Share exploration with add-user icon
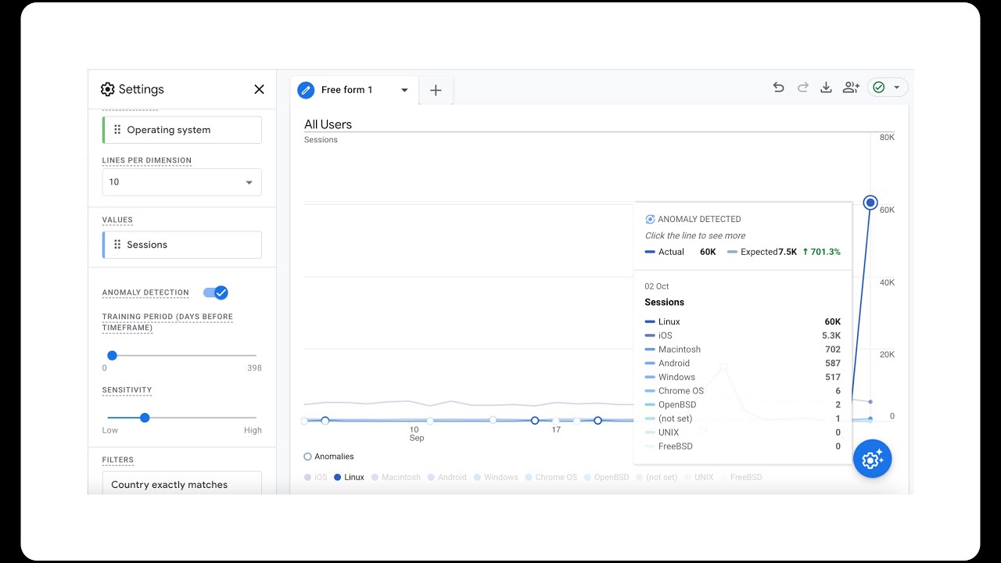This screenshot has width=1001, height=563. (x=851, y=88)
